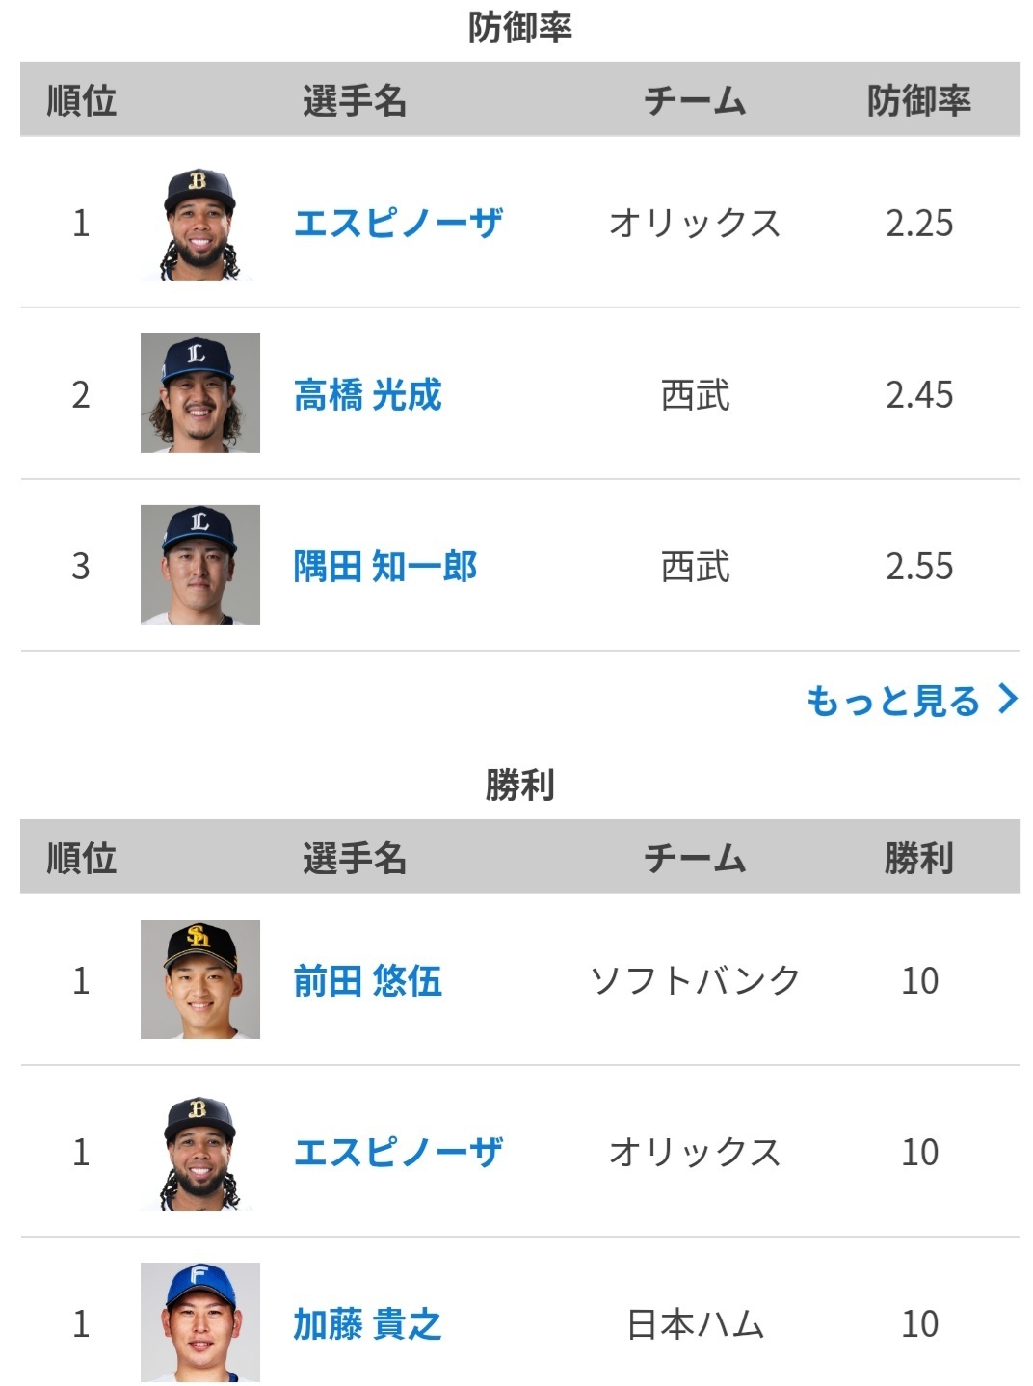The width and height of the screenshot is (1033, 1386).
Task: Open Espinoza's link in wins table
Action: pyautogui.click(x=398, y=1152)
